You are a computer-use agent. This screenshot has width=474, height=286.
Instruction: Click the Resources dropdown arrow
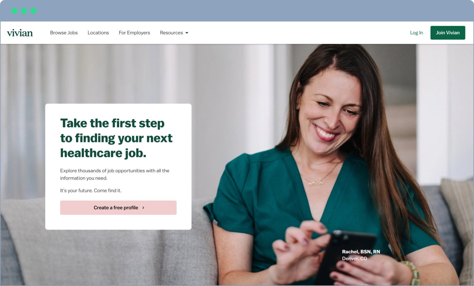click(187, 33)
